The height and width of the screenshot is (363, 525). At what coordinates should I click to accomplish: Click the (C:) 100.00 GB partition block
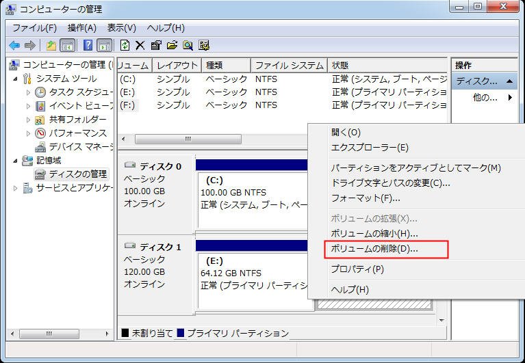click(253, 200)
